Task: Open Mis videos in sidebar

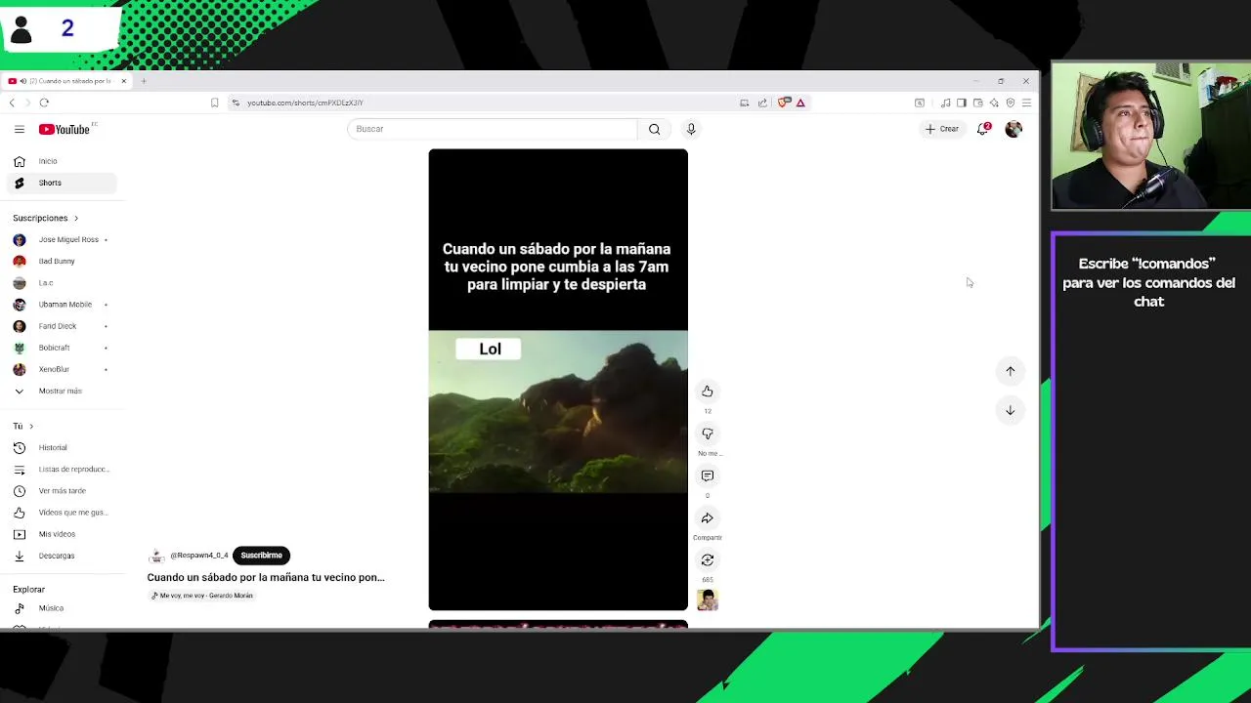Action: coord(61,534)
